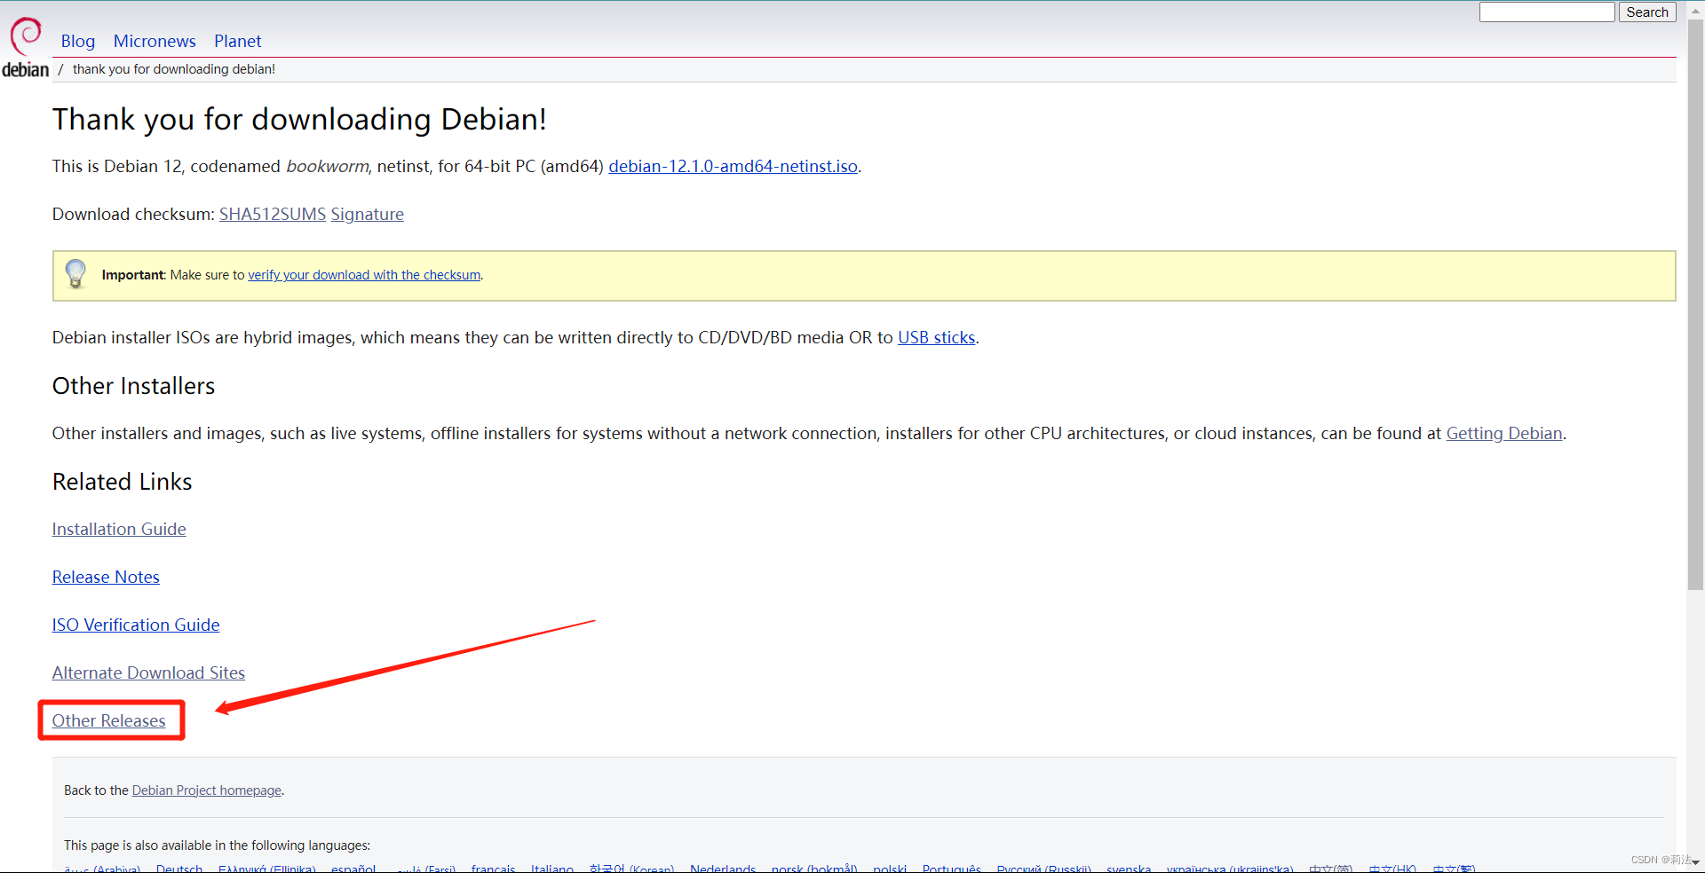
Task: Switch page language to svenska
Action: 1129,869
